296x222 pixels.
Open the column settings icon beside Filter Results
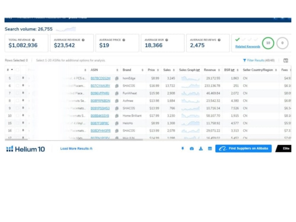(x=286, y=60)
